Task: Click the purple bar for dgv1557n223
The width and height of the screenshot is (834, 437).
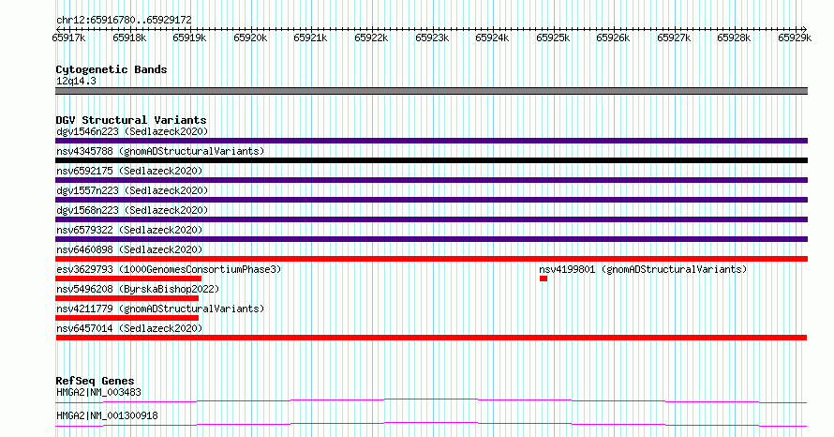Action: pos(431,200)
